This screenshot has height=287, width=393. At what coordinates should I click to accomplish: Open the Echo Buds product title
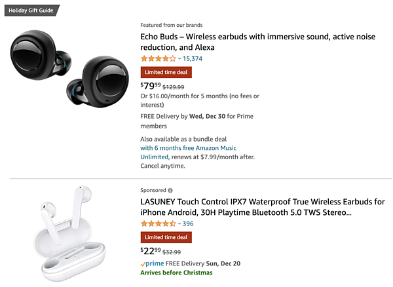tap(248, 42)
